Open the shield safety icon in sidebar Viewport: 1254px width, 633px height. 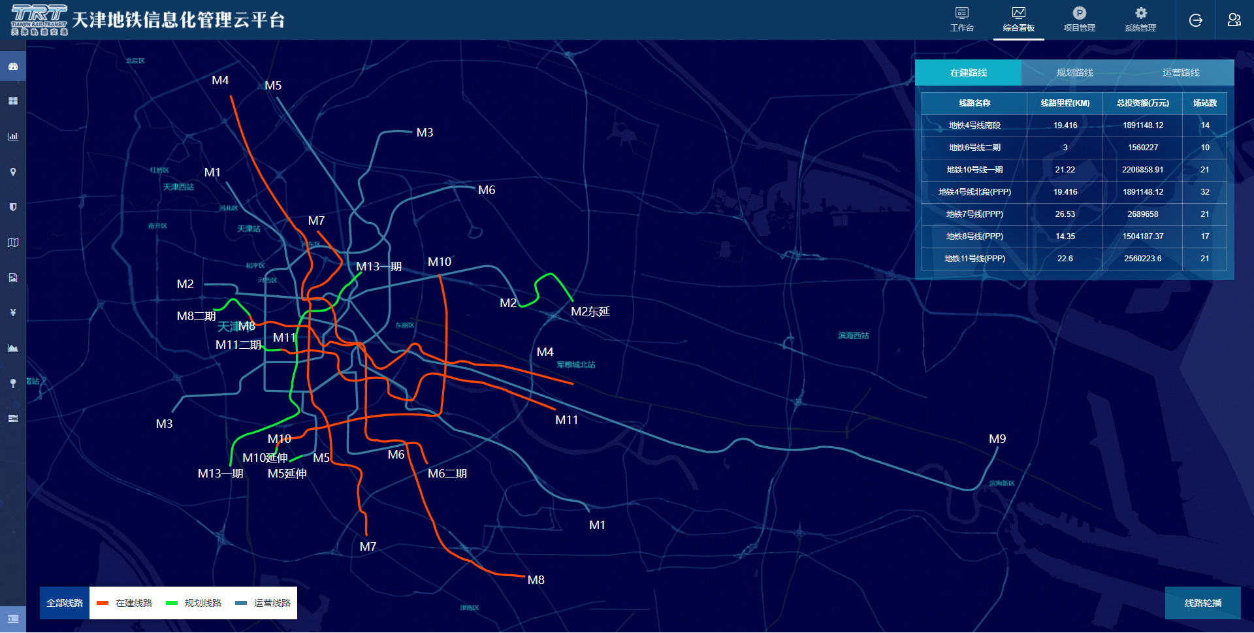13,207
